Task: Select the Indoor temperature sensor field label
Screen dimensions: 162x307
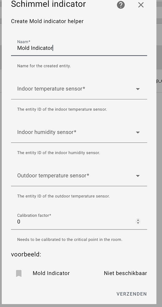Action: 51,89
